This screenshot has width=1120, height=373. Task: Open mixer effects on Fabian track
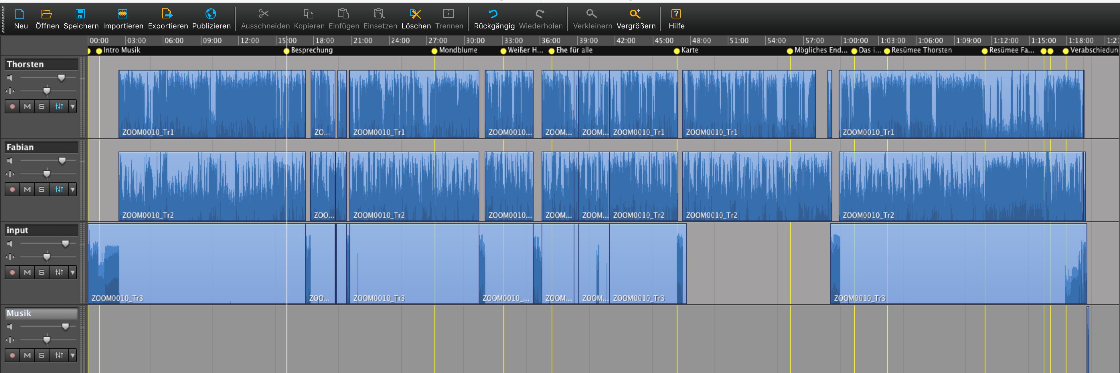[59, 190]
